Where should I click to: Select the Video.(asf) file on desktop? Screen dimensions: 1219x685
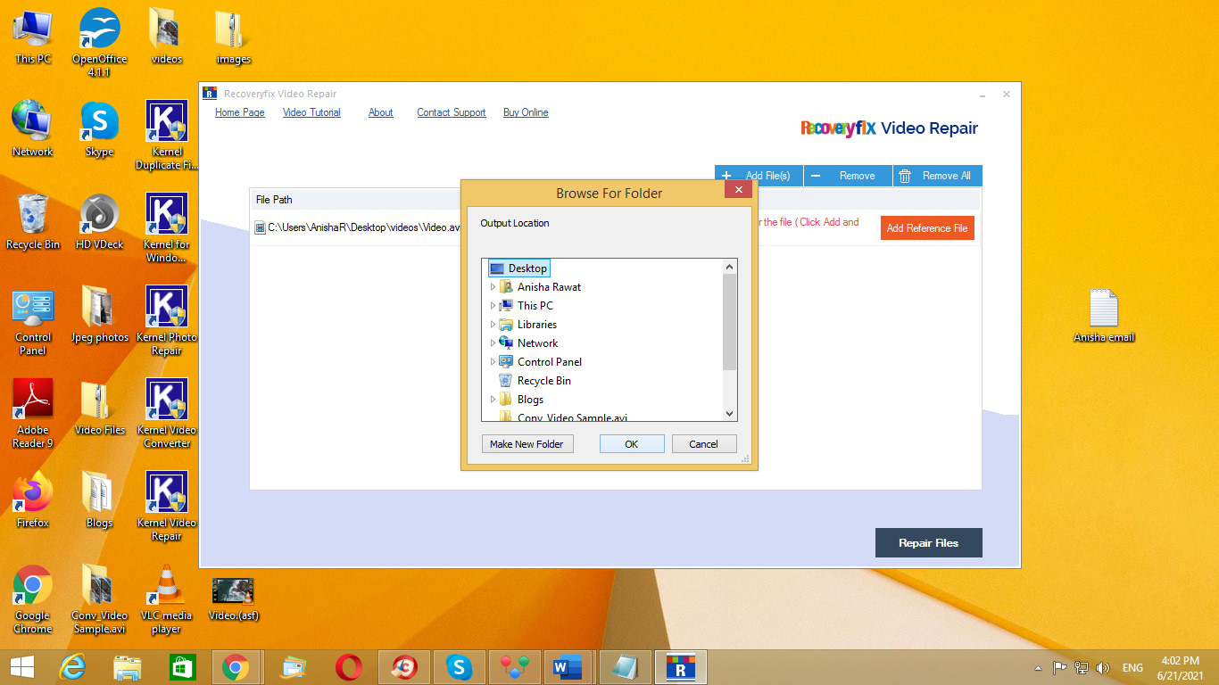coord(234,598)
